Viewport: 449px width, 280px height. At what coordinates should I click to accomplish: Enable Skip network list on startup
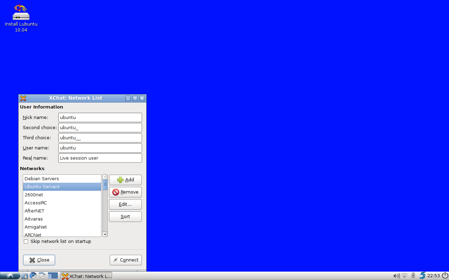pyautogui.click(x=26, y=241)
